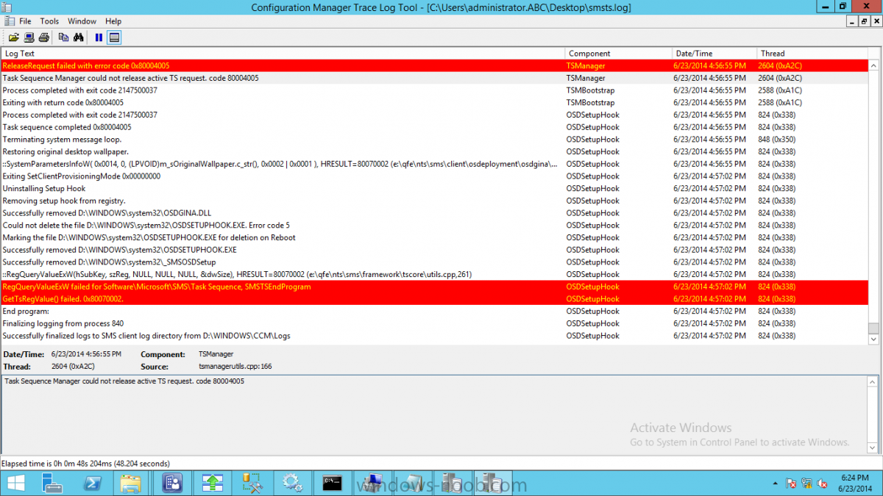The width and height of the screenshot is (883, 496).
Task: Select the 'GetTsRegValue() failed. 0x80070002.' row
Action: tap(434, 299)
